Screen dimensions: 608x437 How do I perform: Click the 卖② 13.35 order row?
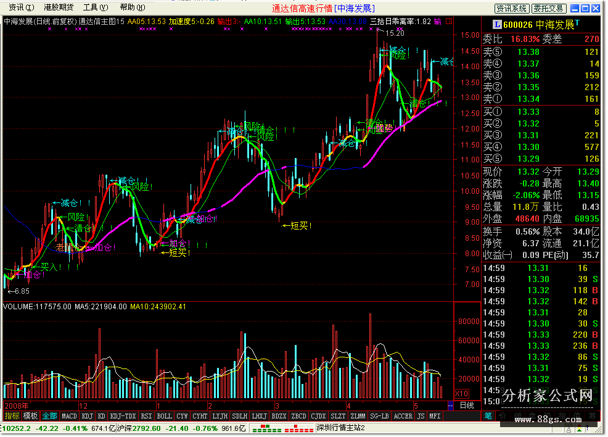coord(541,87)
